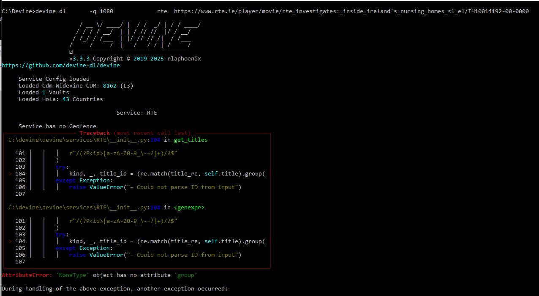
Task: Click the 'Service has no Geofence' line
Action: [x=57, y=126]
